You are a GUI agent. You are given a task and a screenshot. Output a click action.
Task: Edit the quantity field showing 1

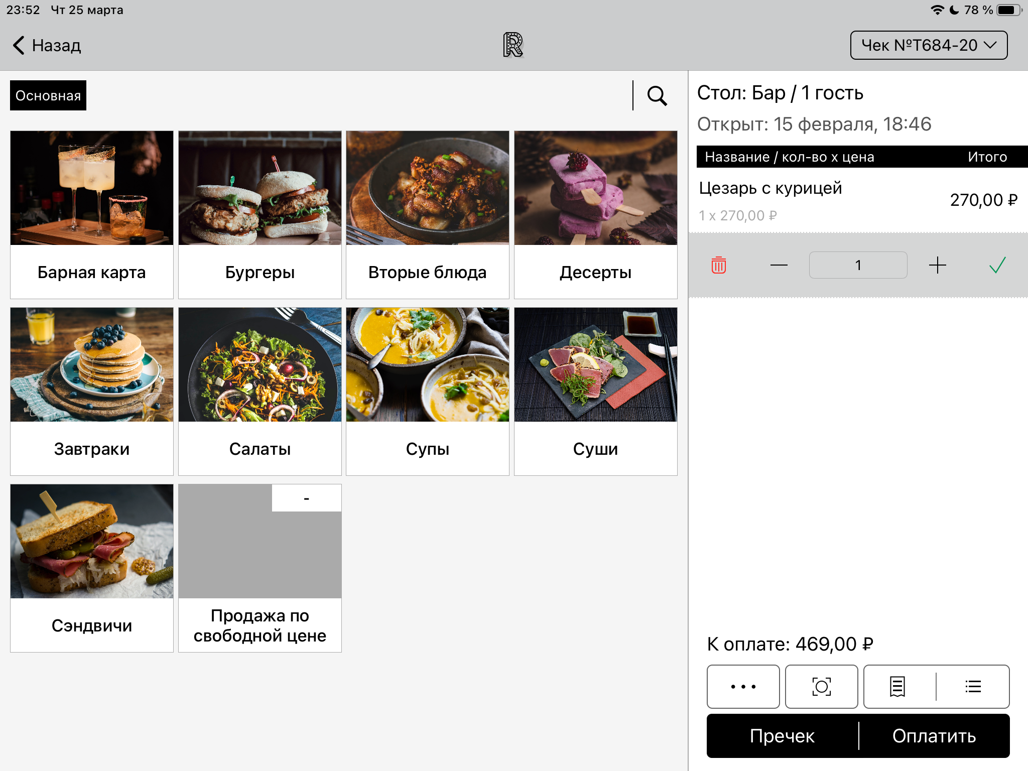(x=858, y=265)
